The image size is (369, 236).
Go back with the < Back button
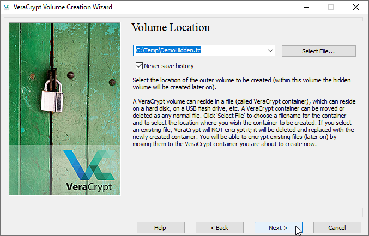(x=219, y=227)
